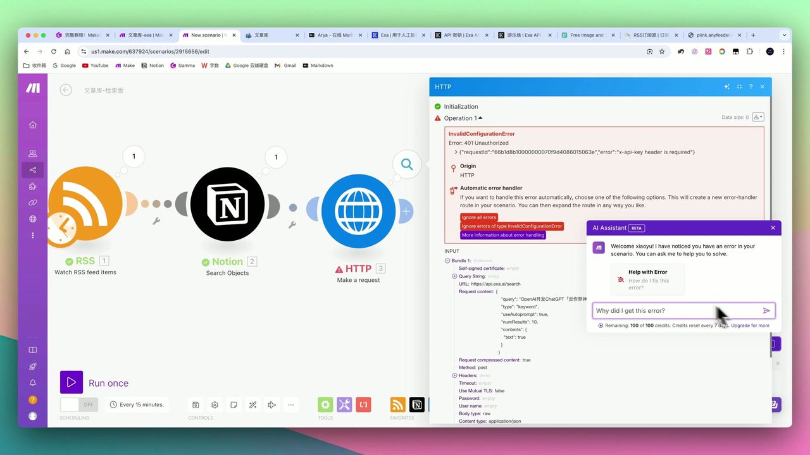810x455 pixels.
Task: Collapse the Operation 1 section
Action: point(480,118)
